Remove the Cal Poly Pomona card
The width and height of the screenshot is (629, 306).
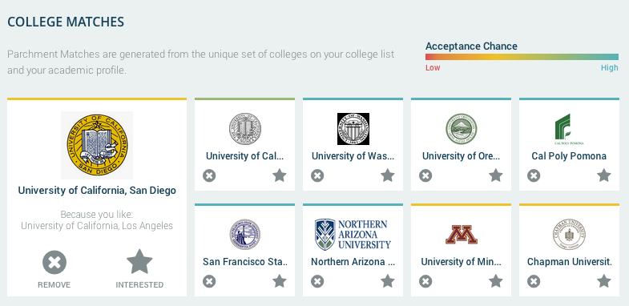[534, 175]
